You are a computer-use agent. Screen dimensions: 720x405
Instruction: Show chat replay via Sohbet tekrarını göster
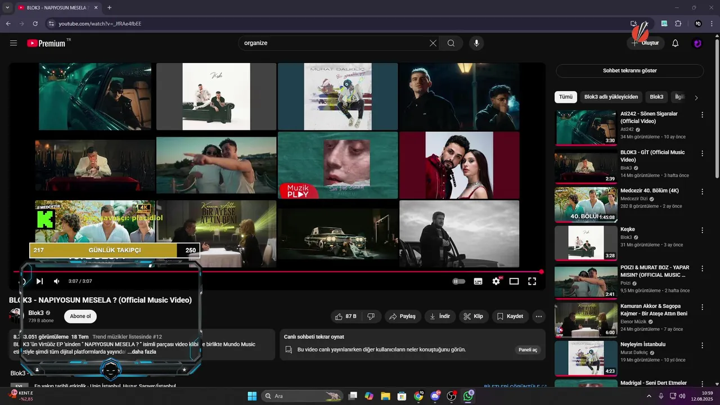(629, 71)
